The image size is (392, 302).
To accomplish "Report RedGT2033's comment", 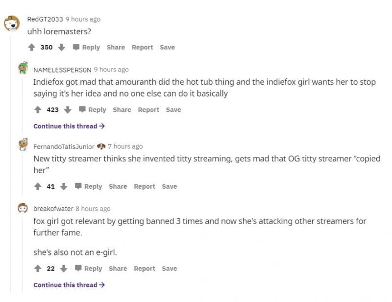I will 142,47.
